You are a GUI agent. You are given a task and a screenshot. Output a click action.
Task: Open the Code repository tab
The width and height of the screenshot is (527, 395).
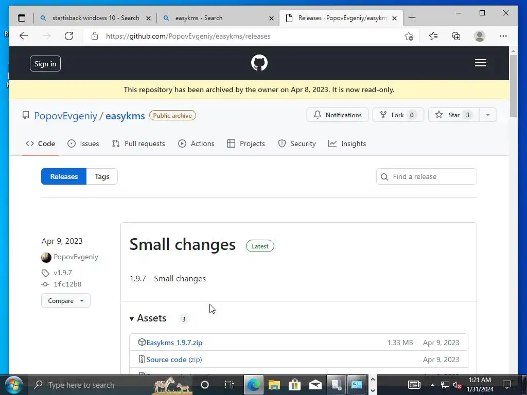tap(40, 144)
